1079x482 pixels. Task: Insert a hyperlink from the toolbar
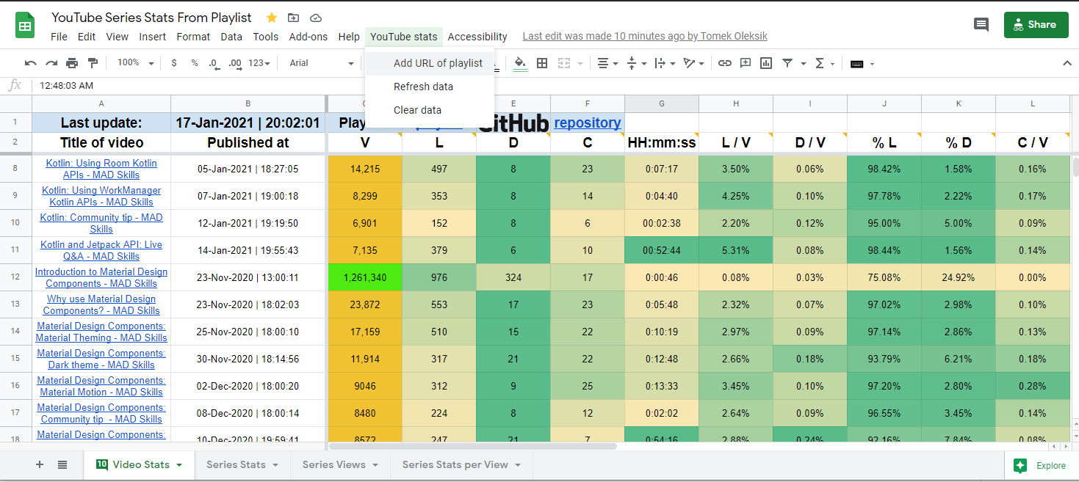tap(725, 63)
